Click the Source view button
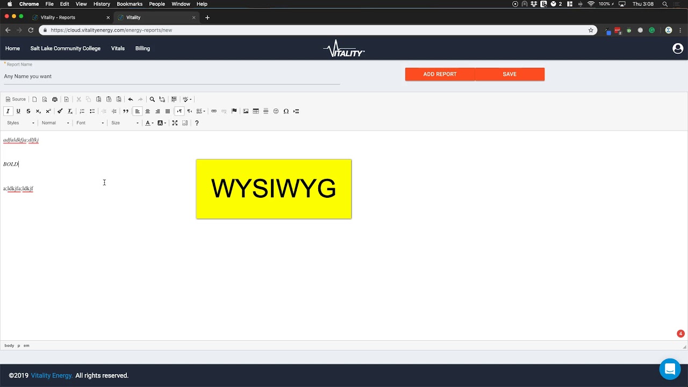Image resolution: width=688 pixels, height=387 pixels. point(16,99)
